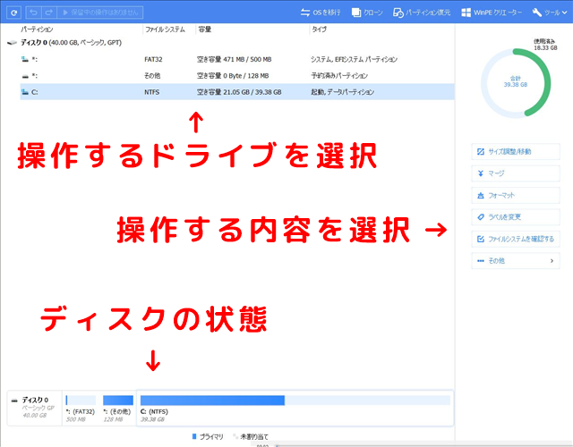Click the pending operations play button
The height and width of the screenshot is (447, 573).
[100, 13]
